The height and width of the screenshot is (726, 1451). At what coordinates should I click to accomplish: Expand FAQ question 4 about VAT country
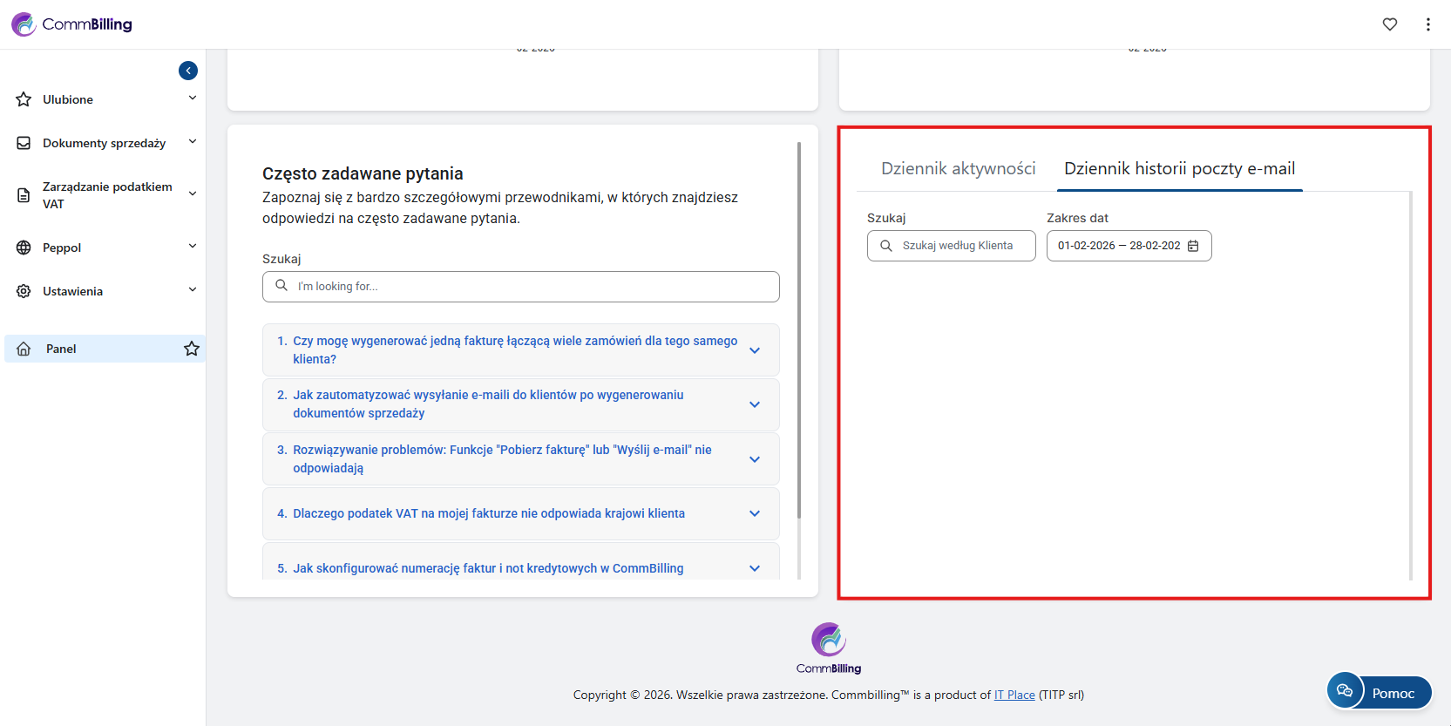pyautogui.click(x=755, y=513)
